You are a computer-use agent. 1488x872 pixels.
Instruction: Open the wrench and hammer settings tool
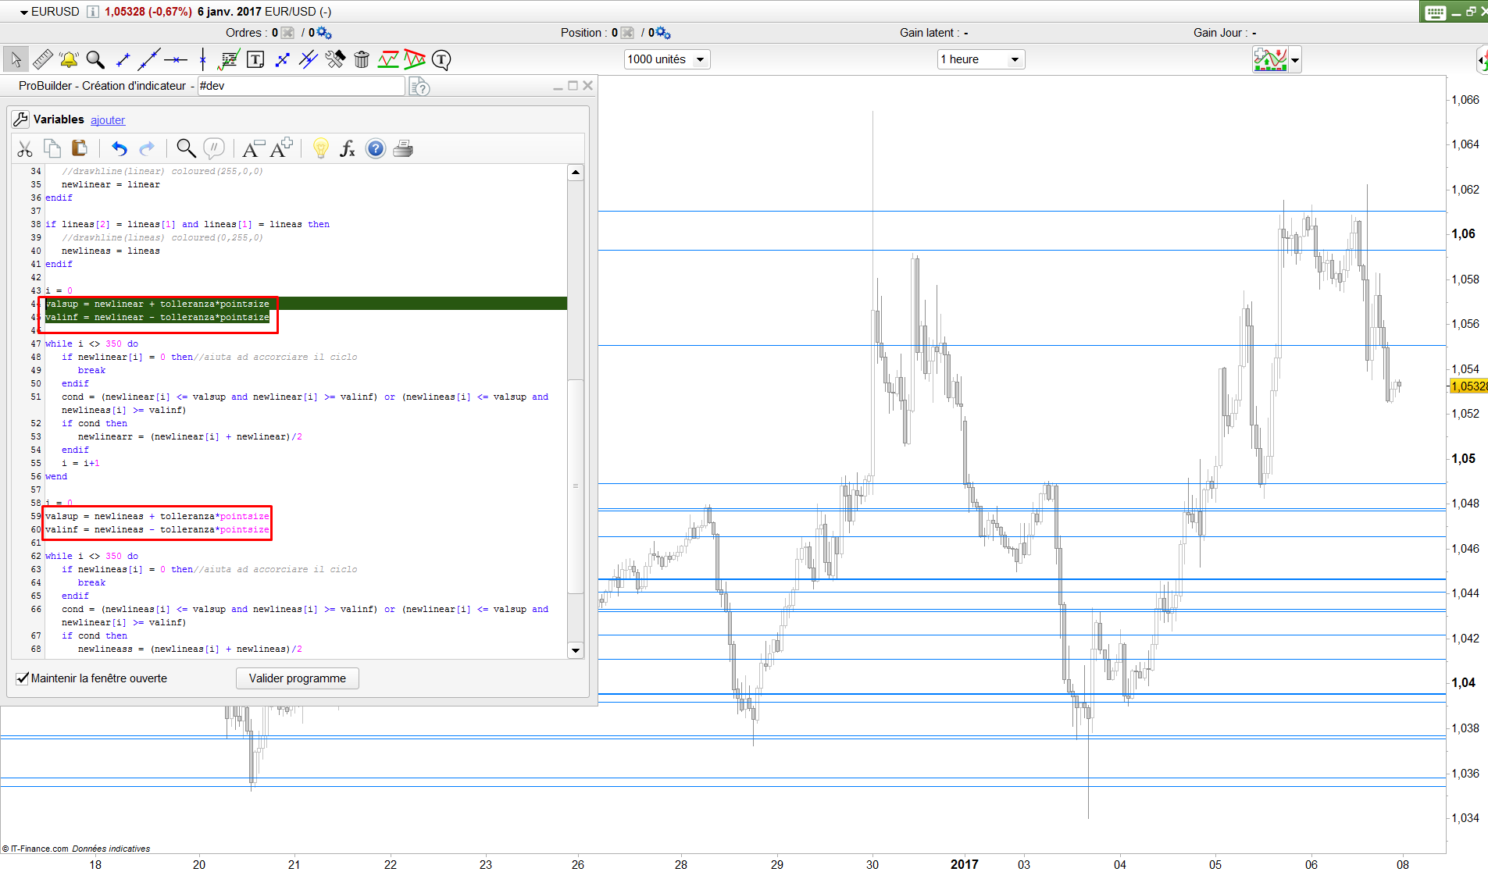coord(335,59)
